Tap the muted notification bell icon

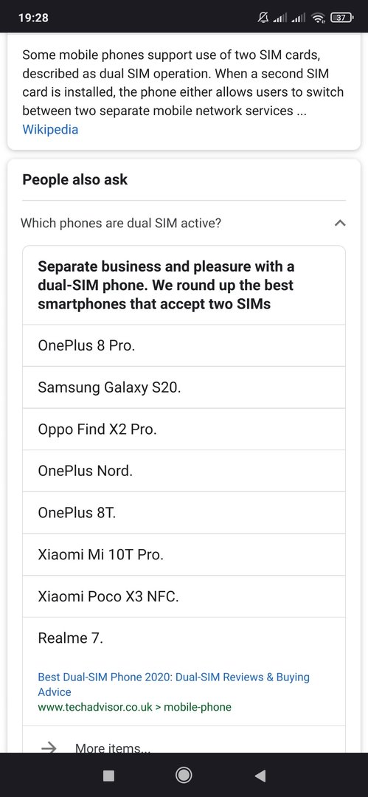263,18
